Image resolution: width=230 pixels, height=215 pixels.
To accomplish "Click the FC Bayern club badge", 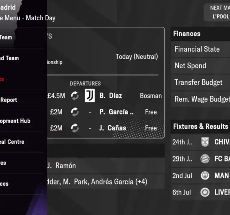I will 204,159.
